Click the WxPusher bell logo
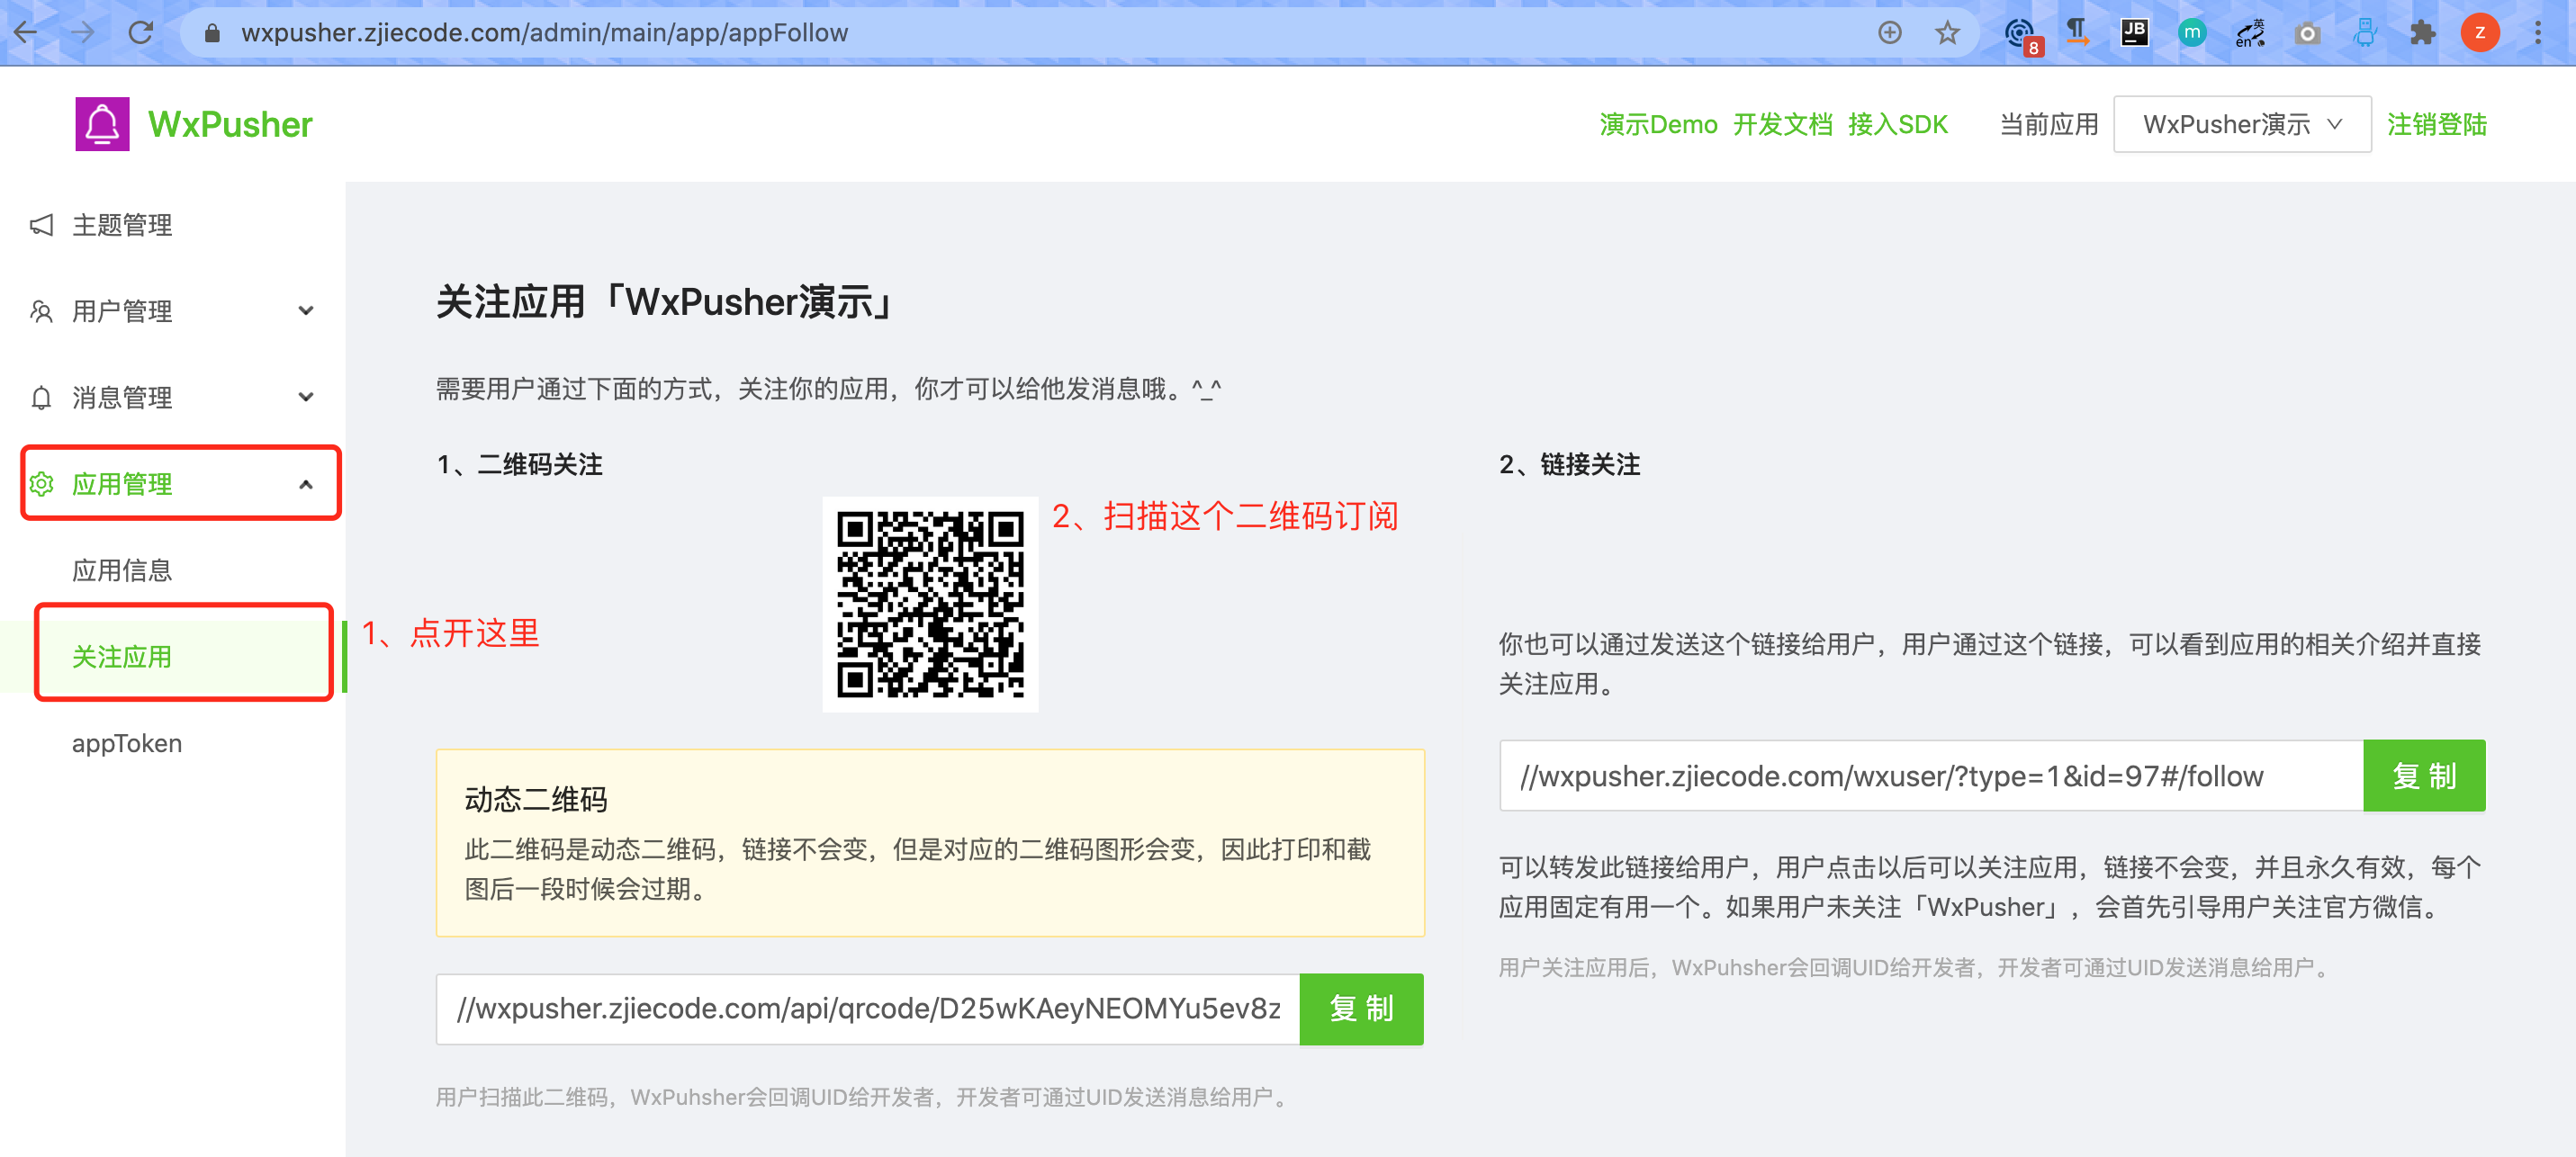 tap(103, 123)
